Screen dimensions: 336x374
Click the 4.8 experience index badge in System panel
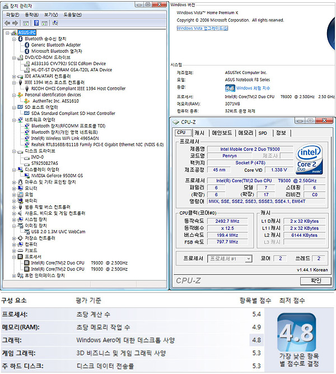coord(230,88)
